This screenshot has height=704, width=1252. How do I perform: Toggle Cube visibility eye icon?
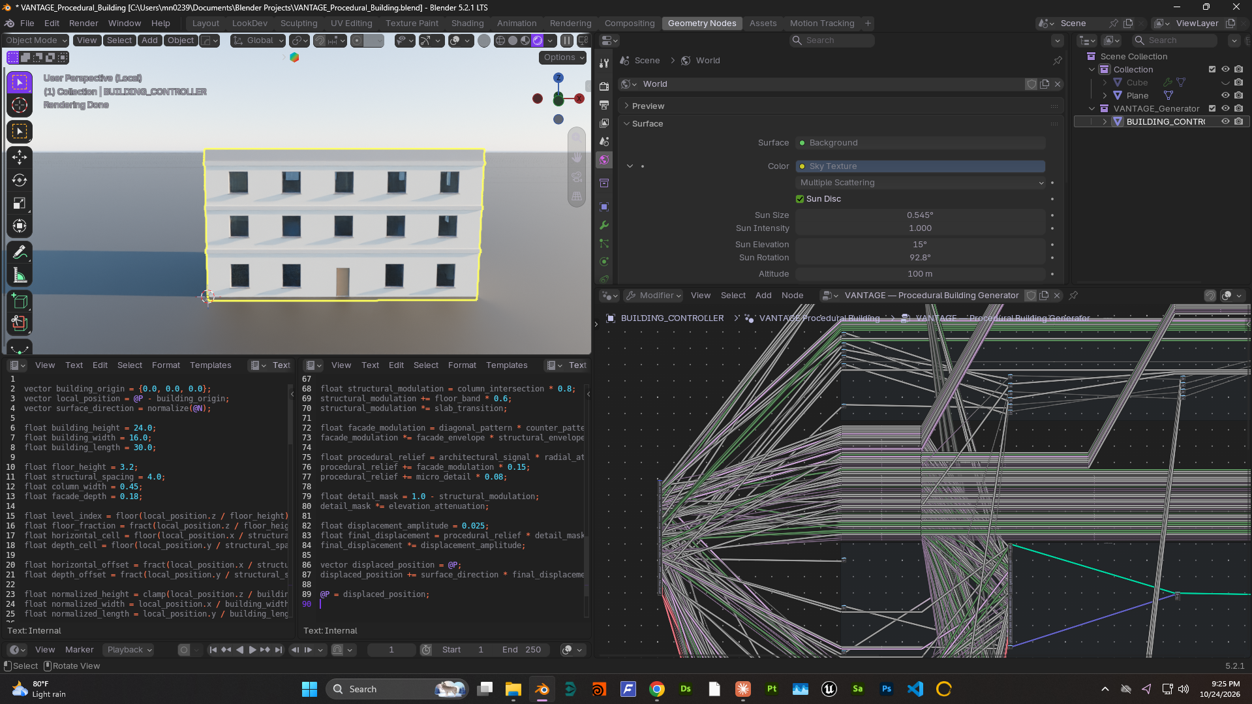[1225, 82]
